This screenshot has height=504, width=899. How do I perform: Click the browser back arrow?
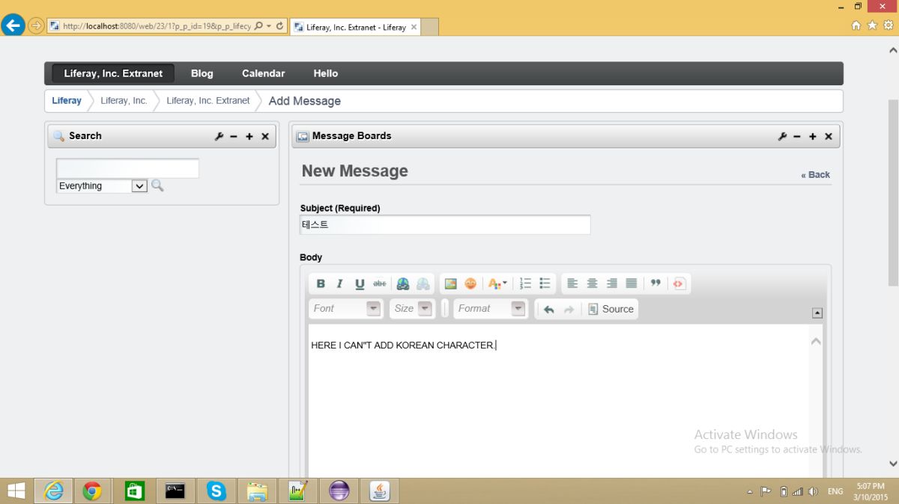[13, 25]
